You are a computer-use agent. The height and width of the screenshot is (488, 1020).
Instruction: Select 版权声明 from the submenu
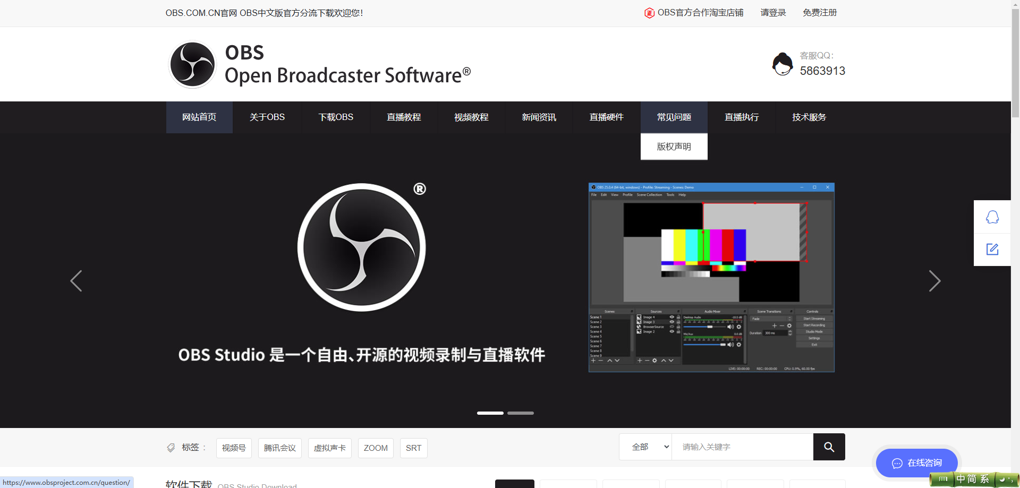coord(674,147)
